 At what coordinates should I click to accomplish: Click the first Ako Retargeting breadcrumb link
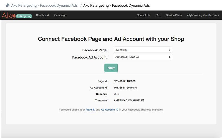[x=44, y=5]
